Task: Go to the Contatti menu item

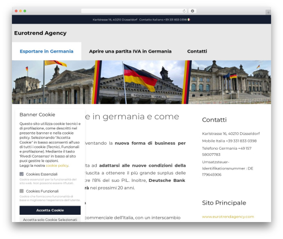Action: pos(197,51)
